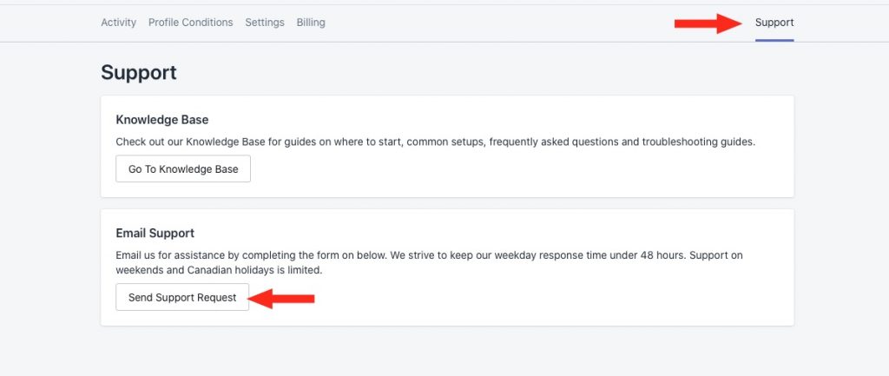Go to the Billing tab
The height and width of the screenshot is (376, 889).
311,23
